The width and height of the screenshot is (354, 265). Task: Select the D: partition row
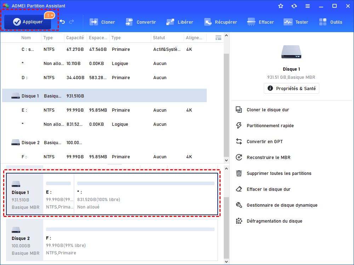[x=104, y=77]
